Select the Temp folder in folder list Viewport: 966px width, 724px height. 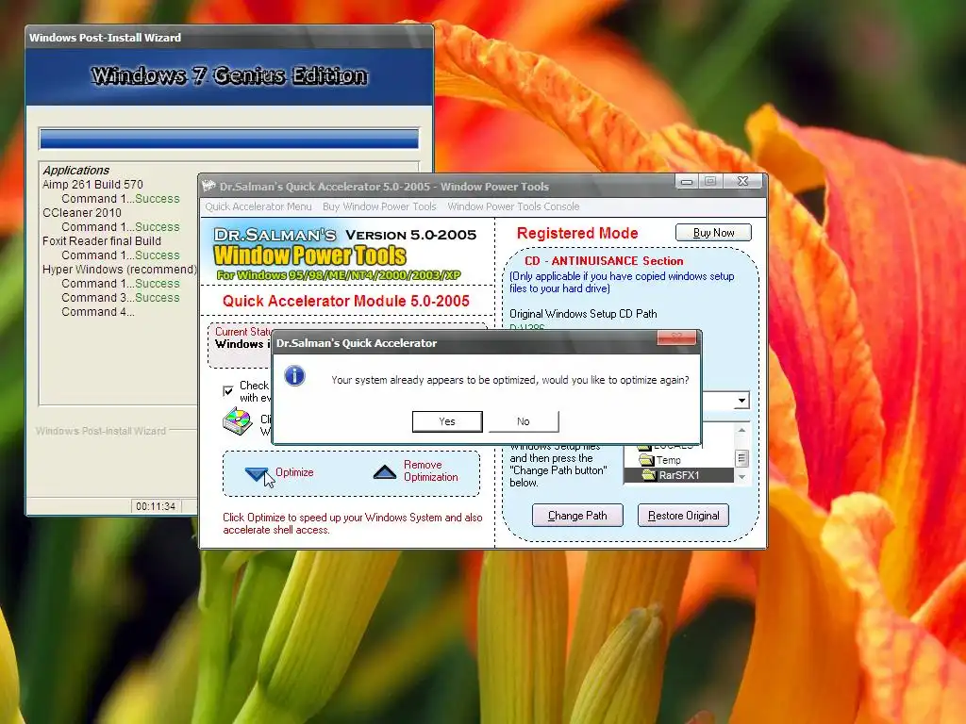[x=669, y=460]
